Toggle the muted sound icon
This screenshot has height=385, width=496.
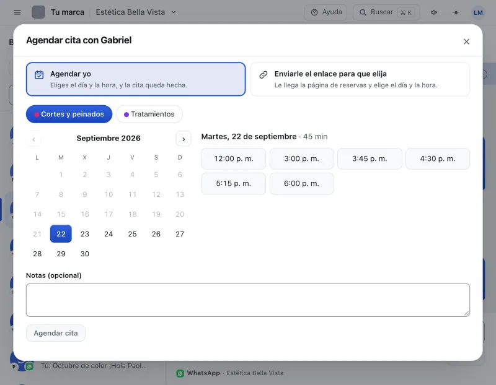[x=434, y=12]
